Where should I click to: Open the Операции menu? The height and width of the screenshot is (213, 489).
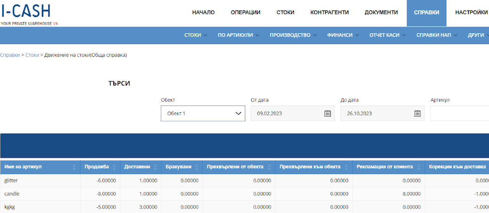[x=245, y=12]
